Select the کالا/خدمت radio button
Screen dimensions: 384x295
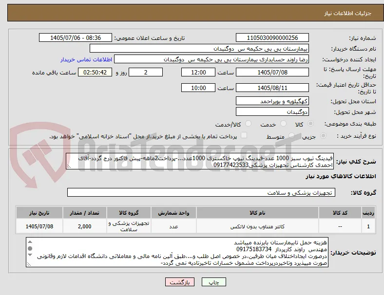click(248, 124)
